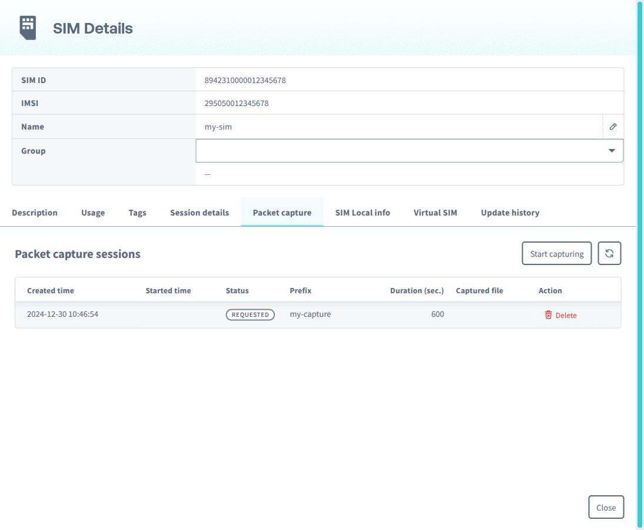Open the Session details tab
Screen dimensions: 644x530
coord(199,213)
